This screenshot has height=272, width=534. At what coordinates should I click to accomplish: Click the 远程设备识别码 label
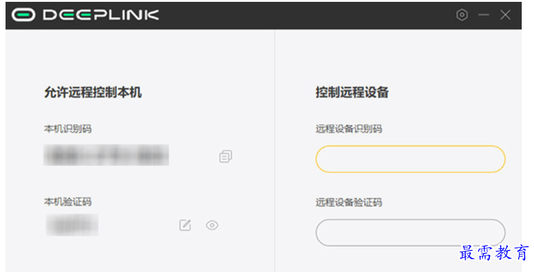tap(348, 129)
